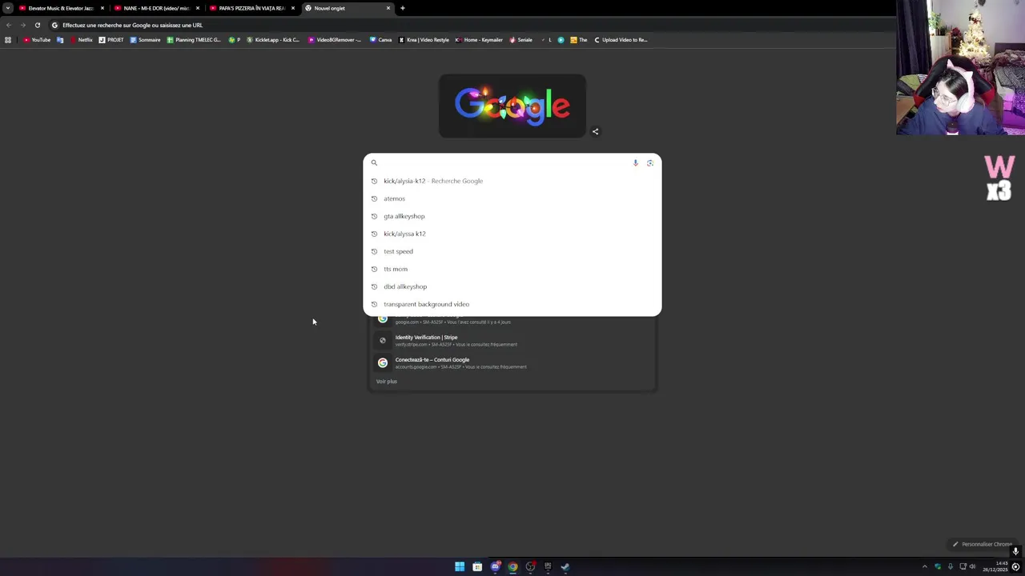Select the dbd allkeyshop suggestion
The height and width of the screenshot is (576, 1025).
[x=512, y=286]
